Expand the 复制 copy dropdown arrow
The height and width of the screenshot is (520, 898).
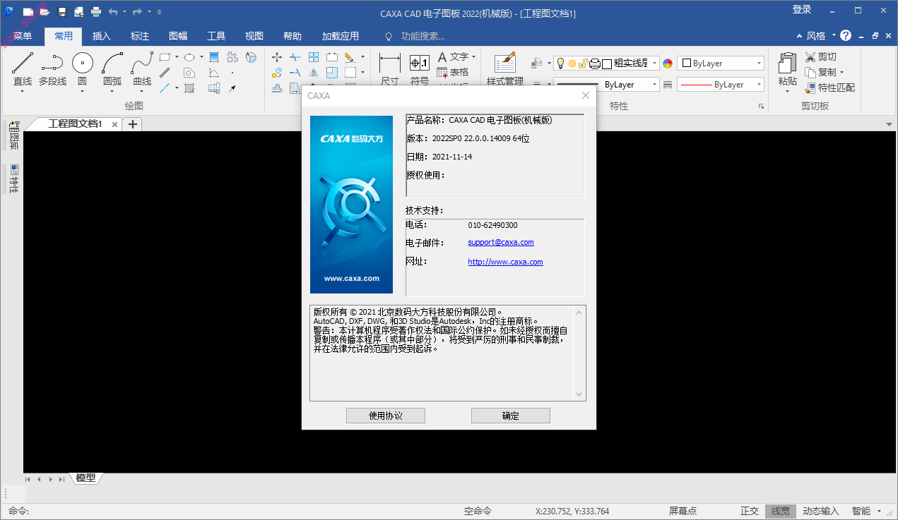click(x=842, y=72)
